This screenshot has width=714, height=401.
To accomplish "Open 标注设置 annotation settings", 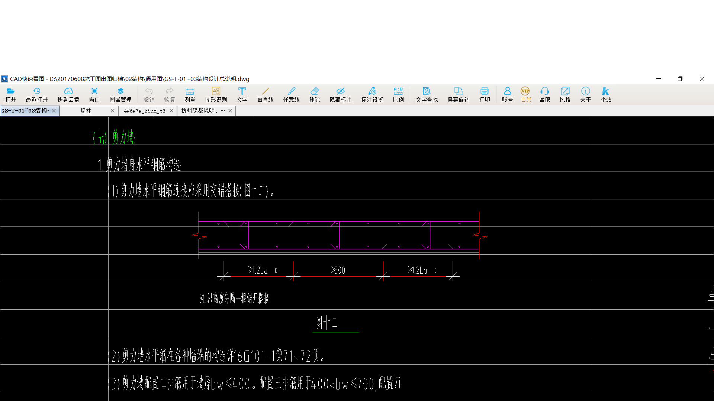I will pos(372,94).
